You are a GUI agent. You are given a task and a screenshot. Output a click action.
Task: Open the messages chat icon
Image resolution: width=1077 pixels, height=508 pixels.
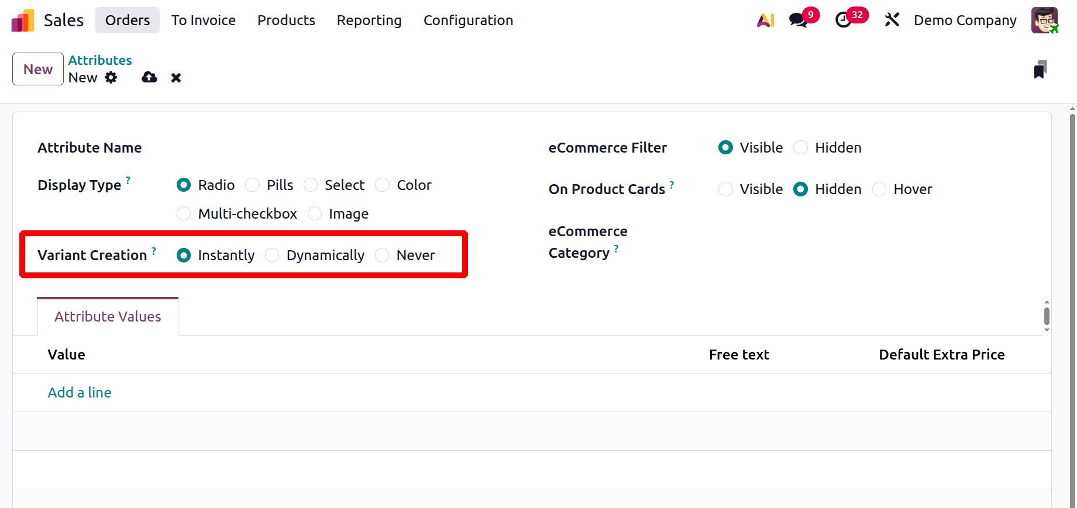pyautogui.click(x=797, y=20)
